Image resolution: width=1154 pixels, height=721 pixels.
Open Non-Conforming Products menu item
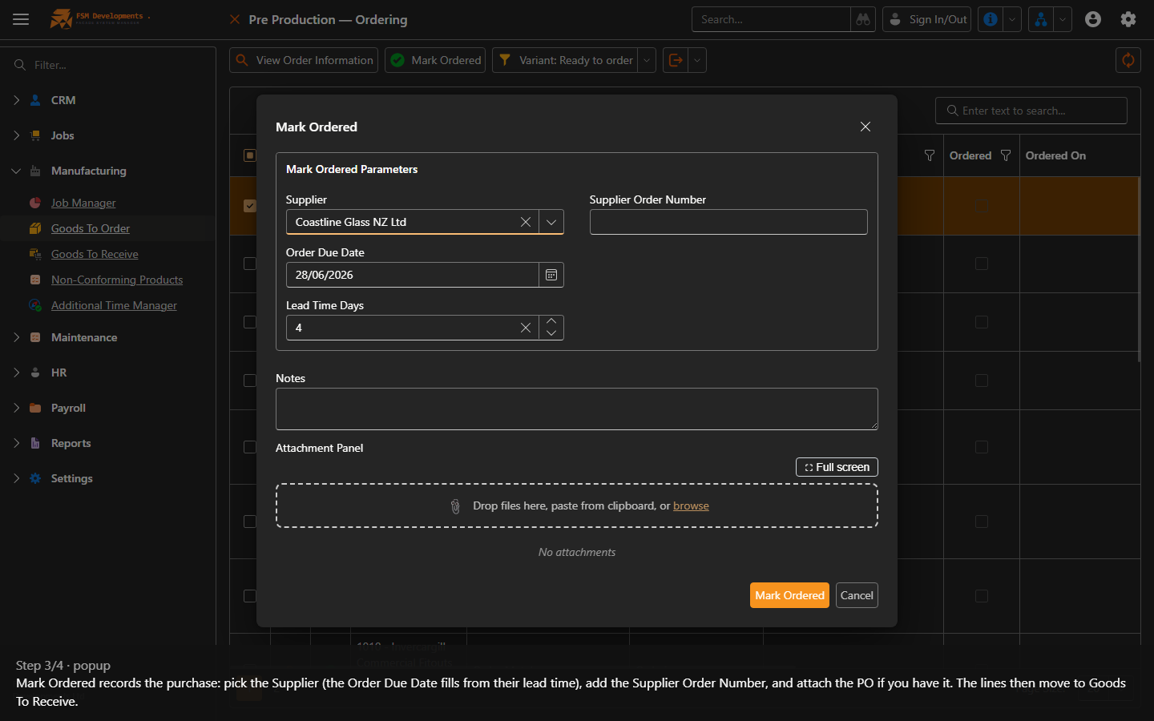pos(117,280)
